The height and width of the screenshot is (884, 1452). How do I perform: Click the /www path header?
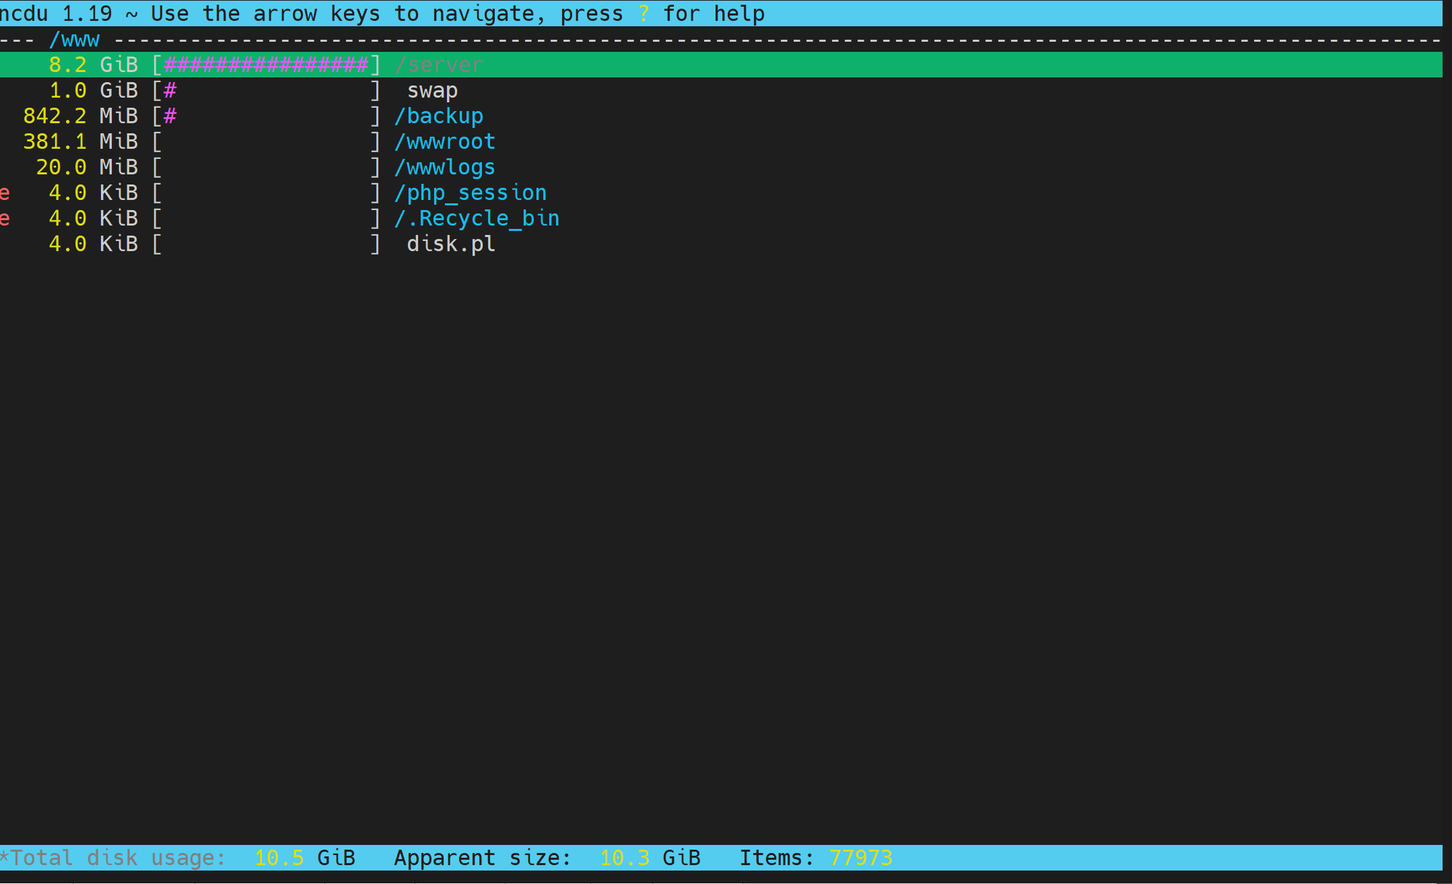[x=74, y=40]
